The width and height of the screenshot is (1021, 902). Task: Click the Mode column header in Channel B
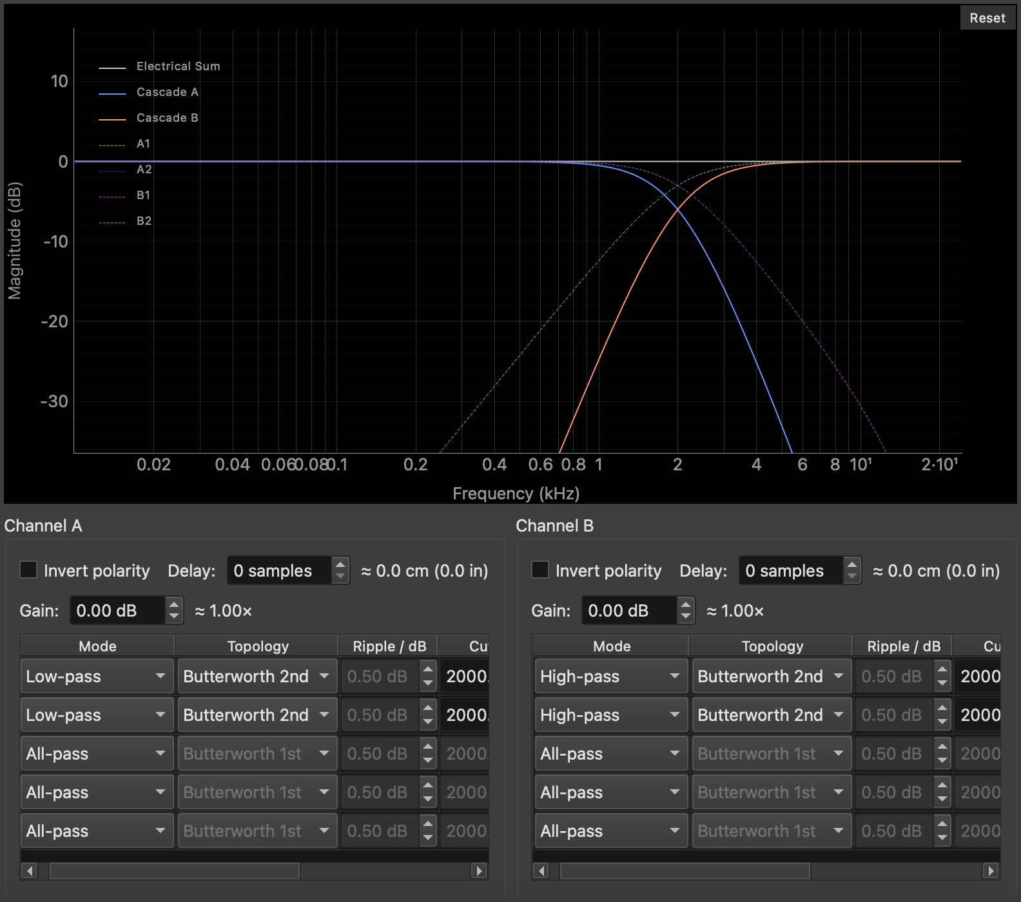click(x=611, y=646)
